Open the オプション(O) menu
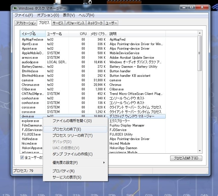 48,15
